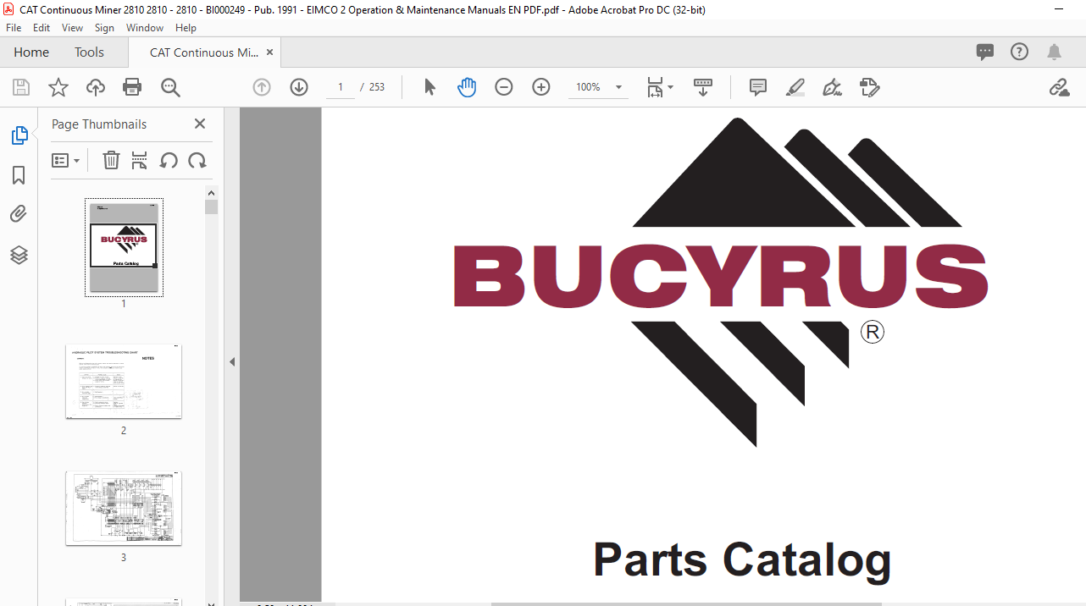Open the Sign document pen tool
Viewport: 1086px width, 606px height.
pyautogui.click(x=833, y=87)
